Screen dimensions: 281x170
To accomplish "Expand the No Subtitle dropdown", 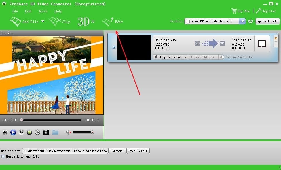I will 220,57.
